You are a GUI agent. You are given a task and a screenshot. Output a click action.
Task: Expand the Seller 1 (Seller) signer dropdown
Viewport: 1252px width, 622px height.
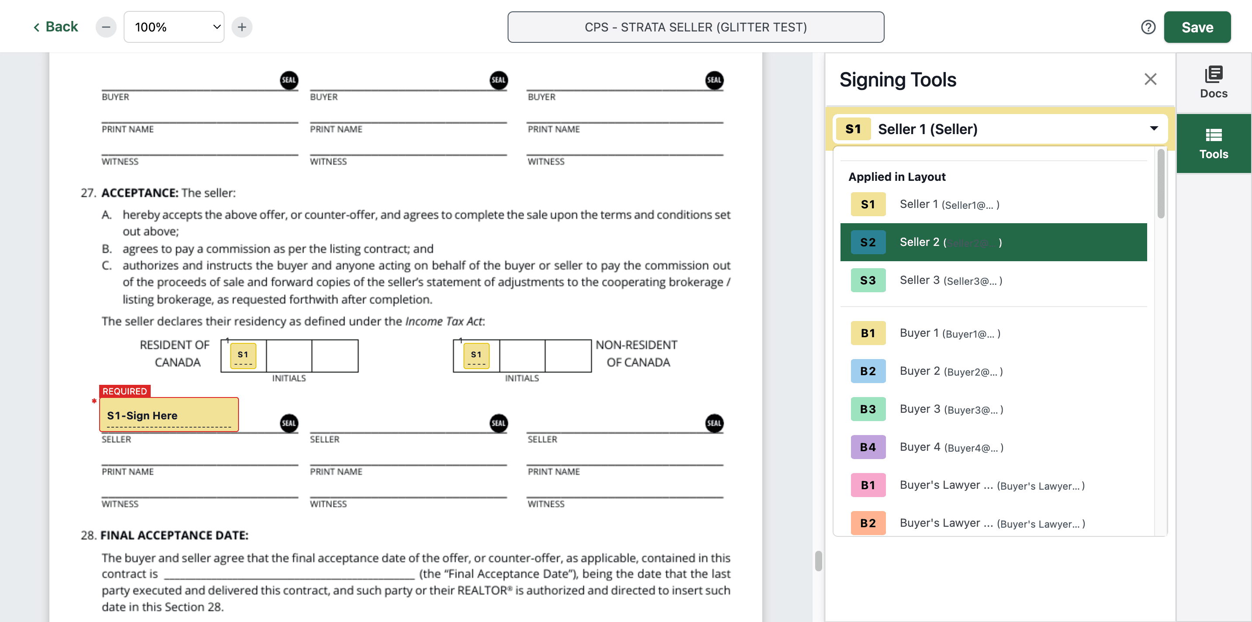pyautogui.click(x=1000, y=129)
